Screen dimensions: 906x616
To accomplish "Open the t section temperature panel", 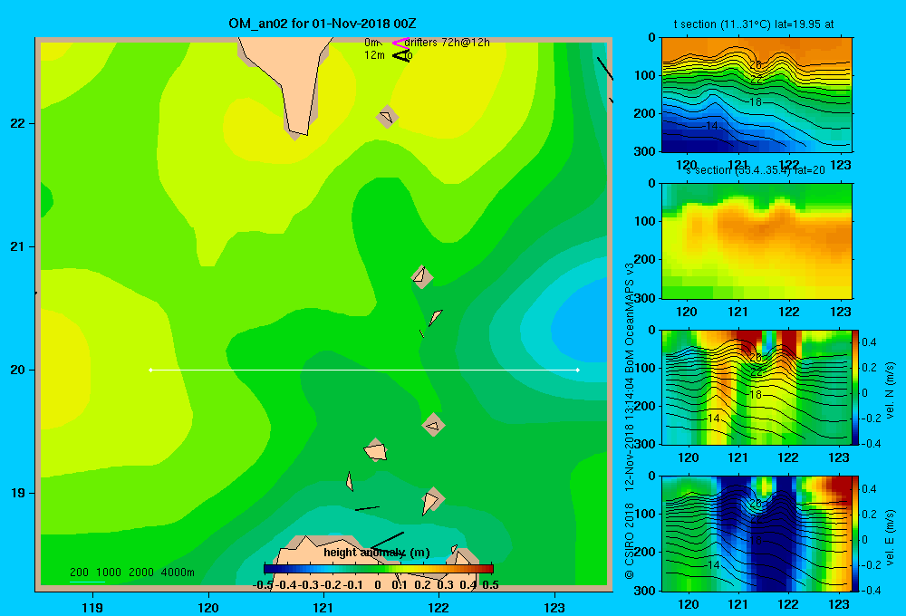I will click(757, 95).
